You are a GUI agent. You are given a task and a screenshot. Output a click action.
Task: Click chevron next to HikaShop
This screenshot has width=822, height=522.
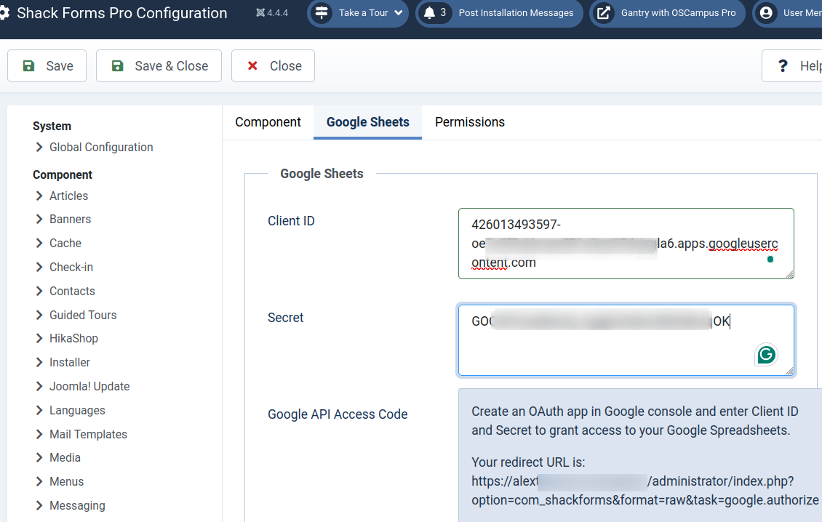point(39,339)
